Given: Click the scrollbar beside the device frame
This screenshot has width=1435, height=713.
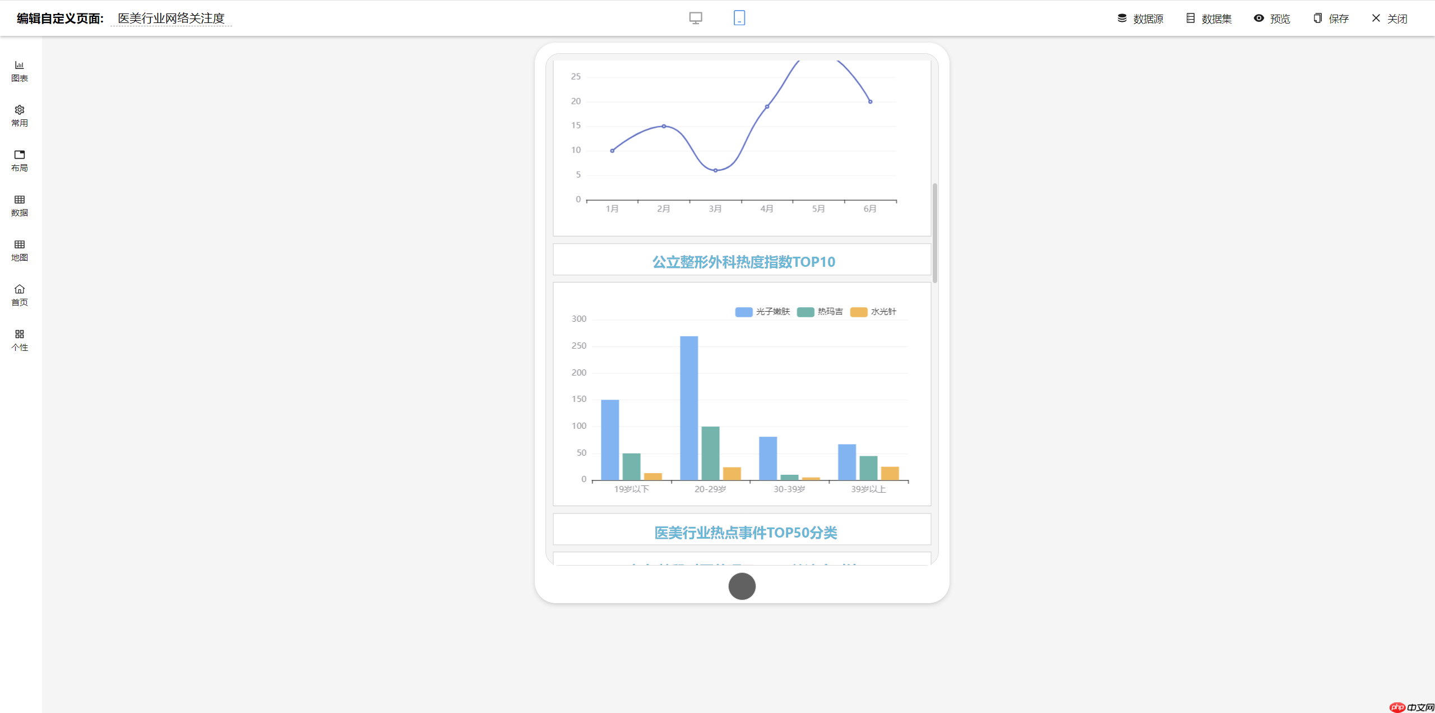Looking at the screenshot, I should (x=935, y=230).
